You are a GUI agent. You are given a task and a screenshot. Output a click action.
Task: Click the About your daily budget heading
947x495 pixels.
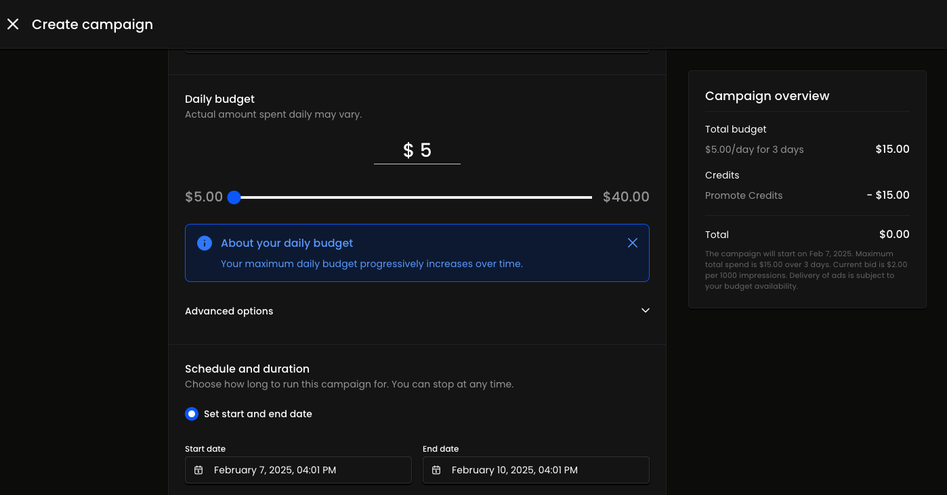[287, 243]
